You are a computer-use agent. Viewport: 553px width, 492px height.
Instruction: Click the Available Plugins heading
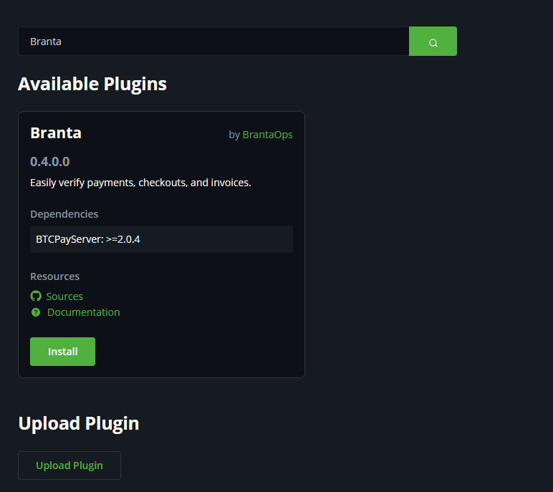92,84
